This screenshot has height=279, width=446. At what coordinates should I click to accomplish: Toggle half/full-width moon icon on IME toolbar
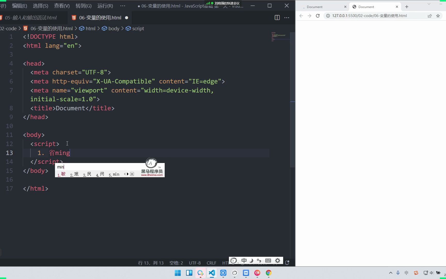pyautogui.click(x=251, y=260)
